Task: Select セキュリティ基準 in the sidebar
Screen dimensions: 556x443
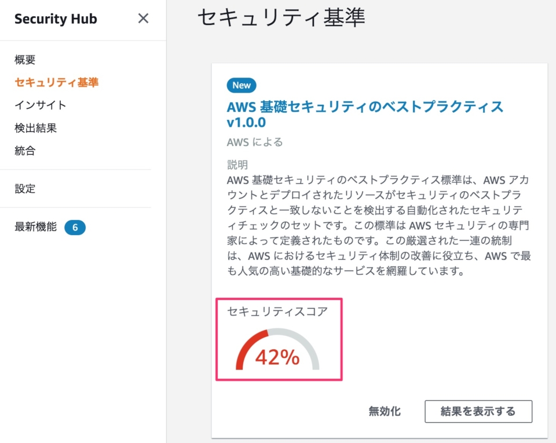Action: pyautogui.click(x=56, y=82)
